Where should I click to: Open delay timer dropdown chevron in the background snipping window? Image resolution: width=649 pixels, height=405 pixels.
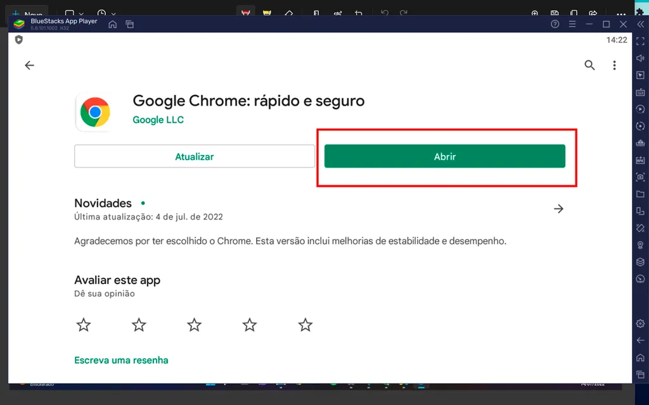tap(113, 14)
